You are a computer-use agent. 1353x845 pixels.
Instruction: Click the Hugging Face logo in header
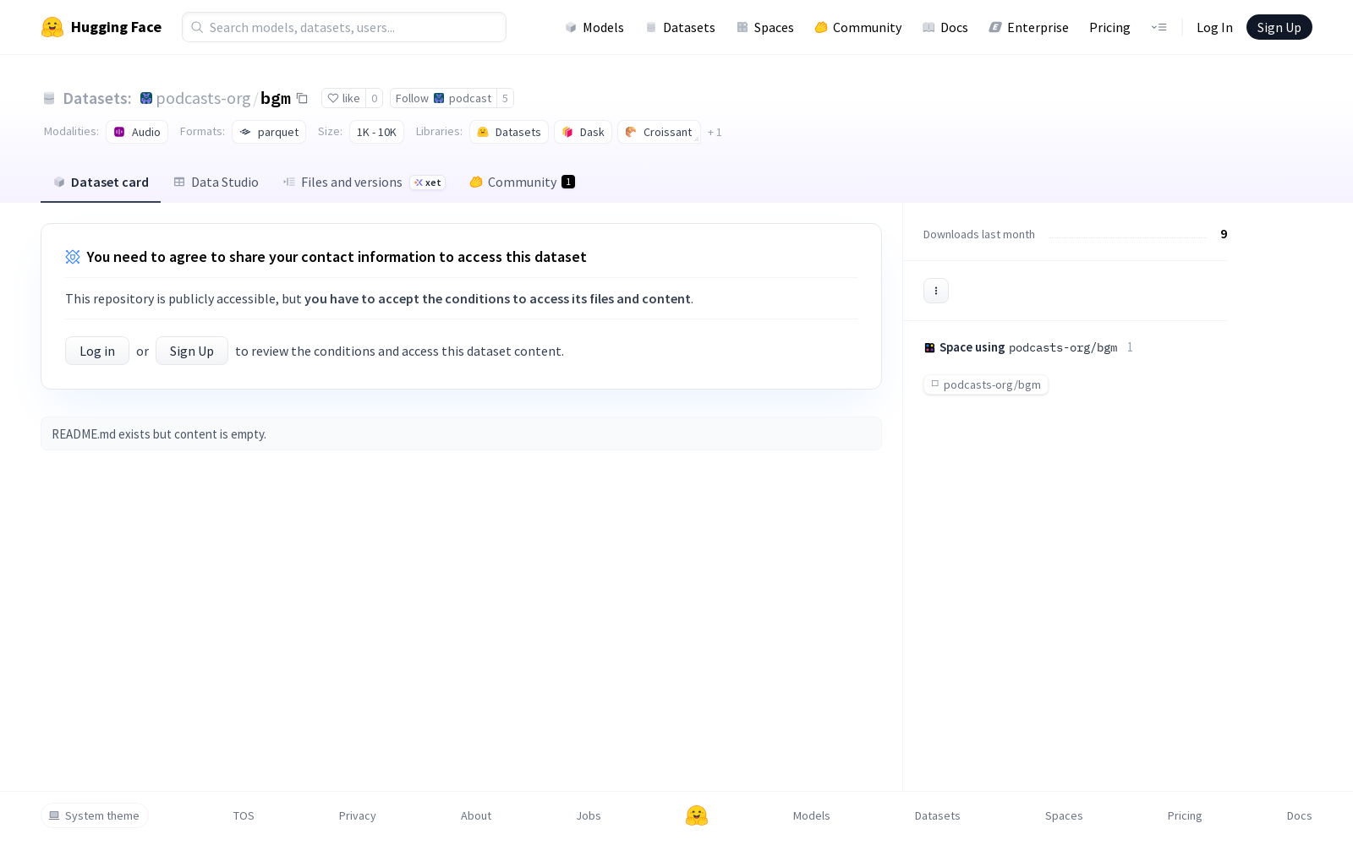(x=101, y=27)
